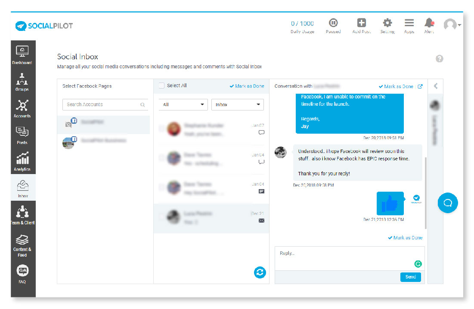Viewport: 474px width, 309px height.
Task: Open Content & Feed section
Action: click(22, 246)
